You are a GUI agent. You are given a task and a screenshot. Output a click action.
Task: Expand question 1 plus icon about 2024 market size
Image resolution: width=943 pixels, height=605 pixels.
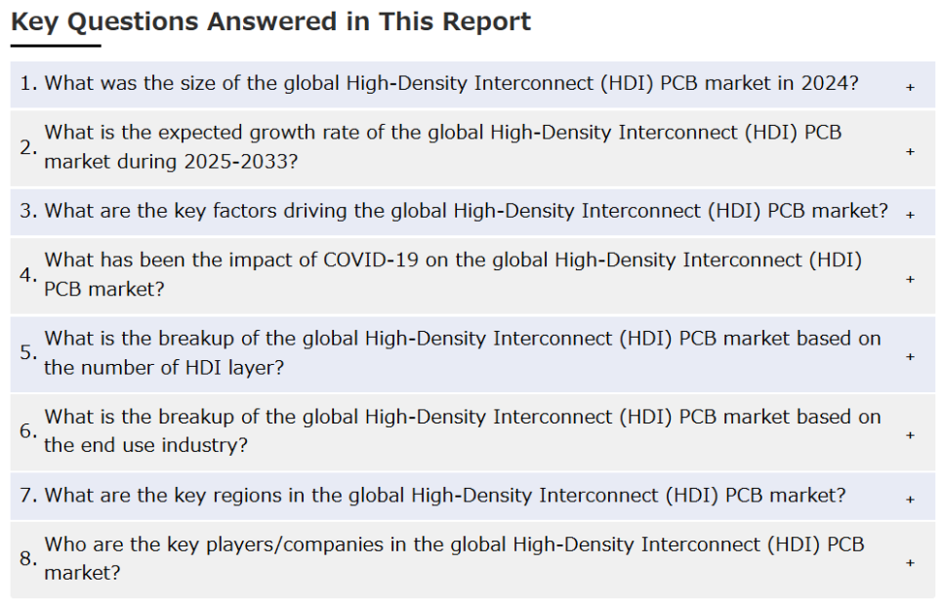point(910,87)
